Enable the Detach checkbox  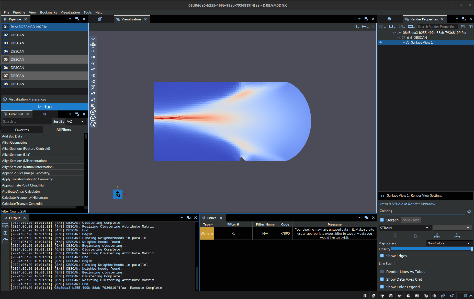[x=382, y=220]
